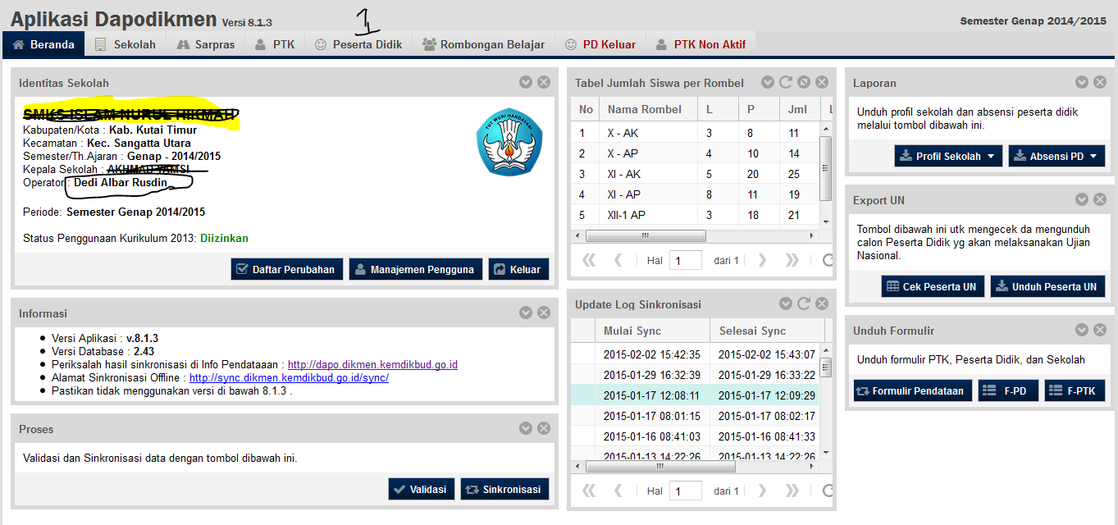The width and height of the screenshot is (1118, 525).
Task: Go to first page of Rombel table
Action: click(589, 260)
